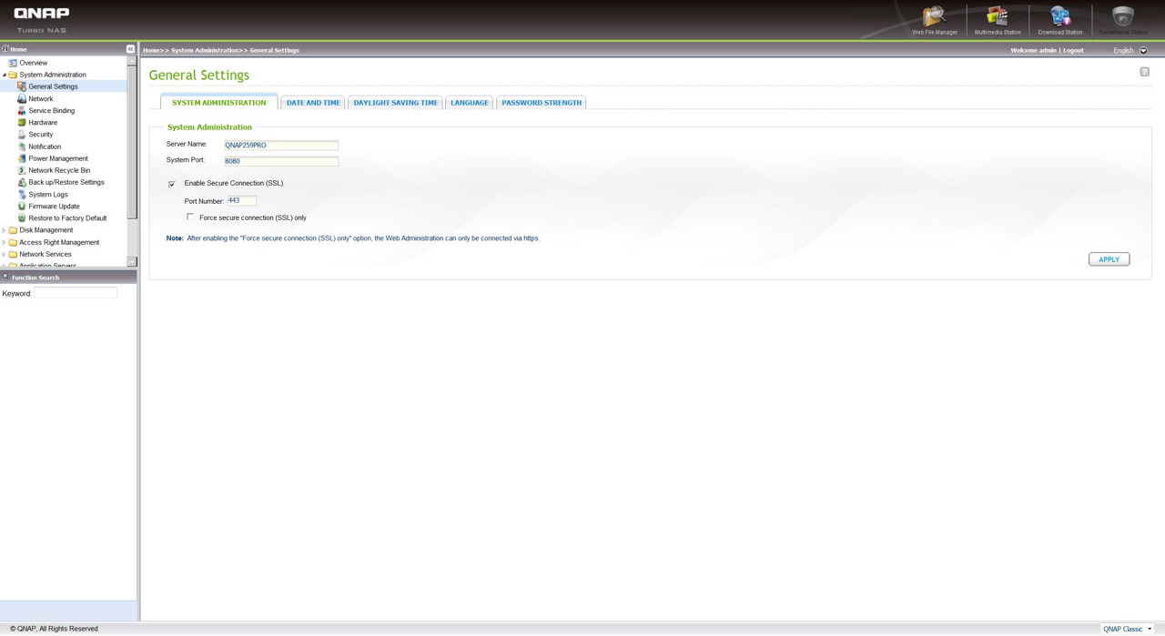
Task: Click the Network Services folder icon
Action: (13, 254)
